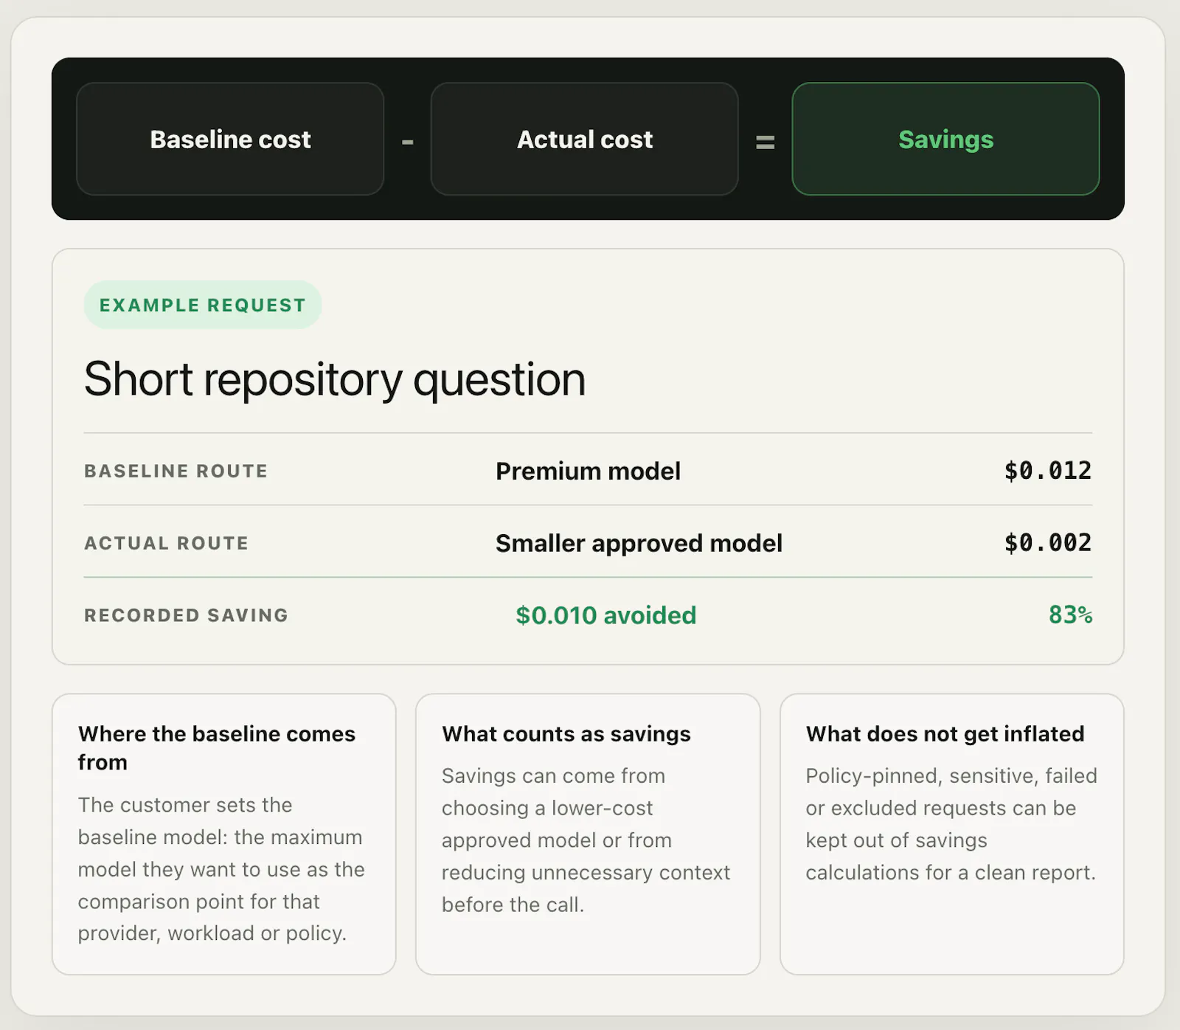
Task: Click the BASELINE ROUTE label
Action: pyautogui.click(x=176, y=471)
